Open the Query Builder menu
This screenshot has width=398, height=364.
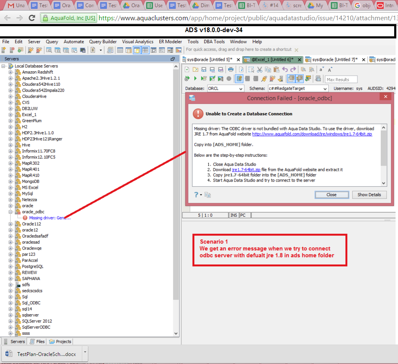pos(103,42)
